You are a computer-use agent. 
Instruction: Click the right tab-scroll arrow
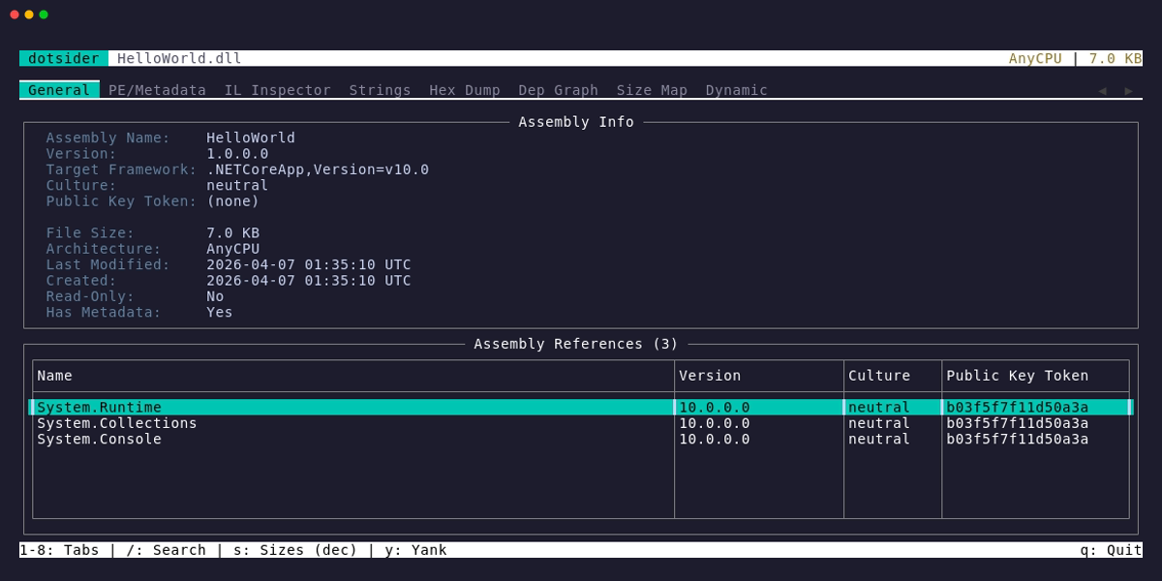(x=1129, y=90)
